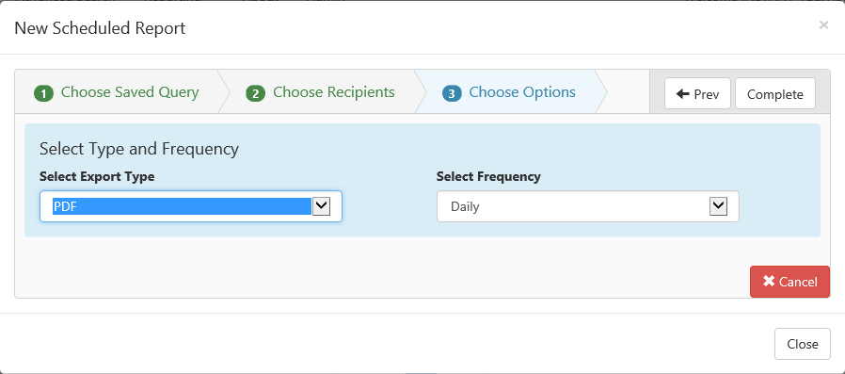Dismiss dialog with the top-right X
This screenshot has width=845, height=374.
(823, 24)
